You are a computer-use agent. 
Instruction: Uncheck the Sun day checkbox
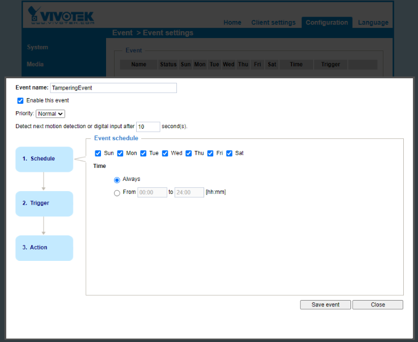click(x=98, y=153)
